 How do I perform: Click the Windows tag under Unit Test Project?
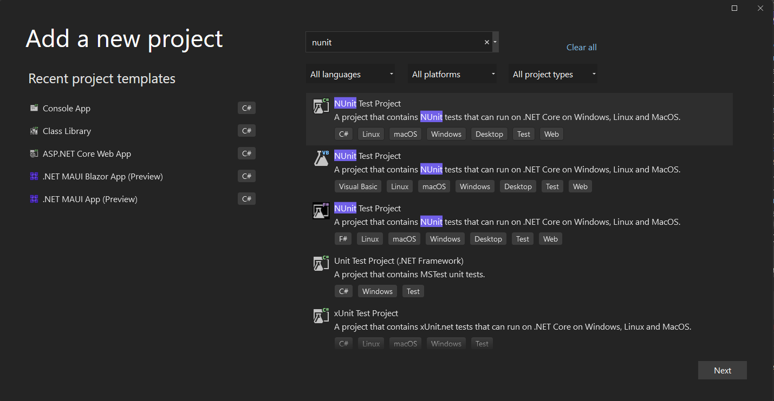click(x=378, y=291)
